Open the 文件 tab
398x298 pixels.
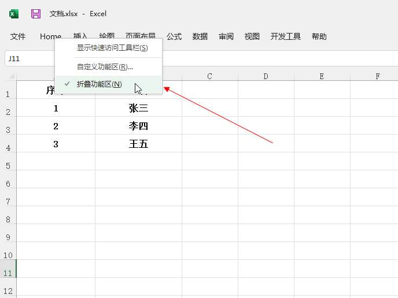[x=18, y=36]
